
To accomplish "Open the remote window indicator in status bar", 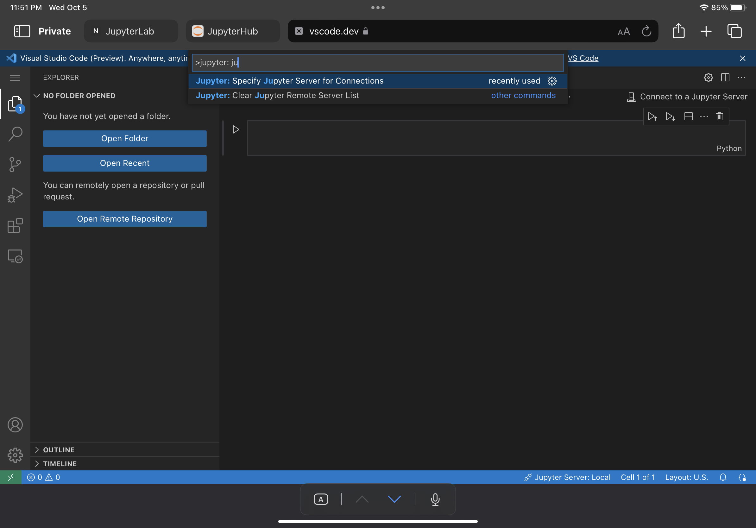I will (11, 477).
